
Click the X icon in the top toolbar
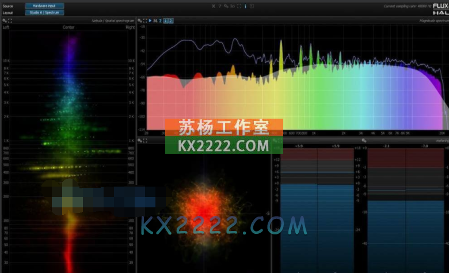pyautogui.click(x=214, y=6)
